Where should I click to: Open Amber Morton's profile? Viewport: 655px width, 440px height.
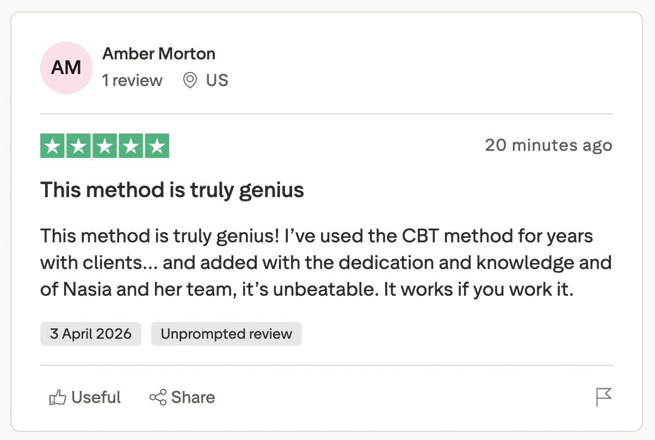[x=159, y=53]
